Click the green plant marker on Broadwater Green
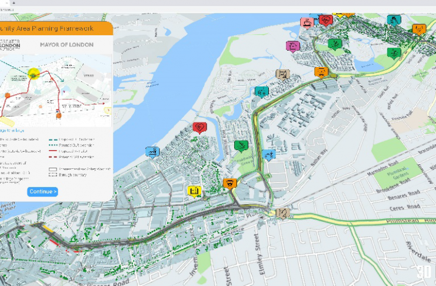436x286 pixels. 240,145
